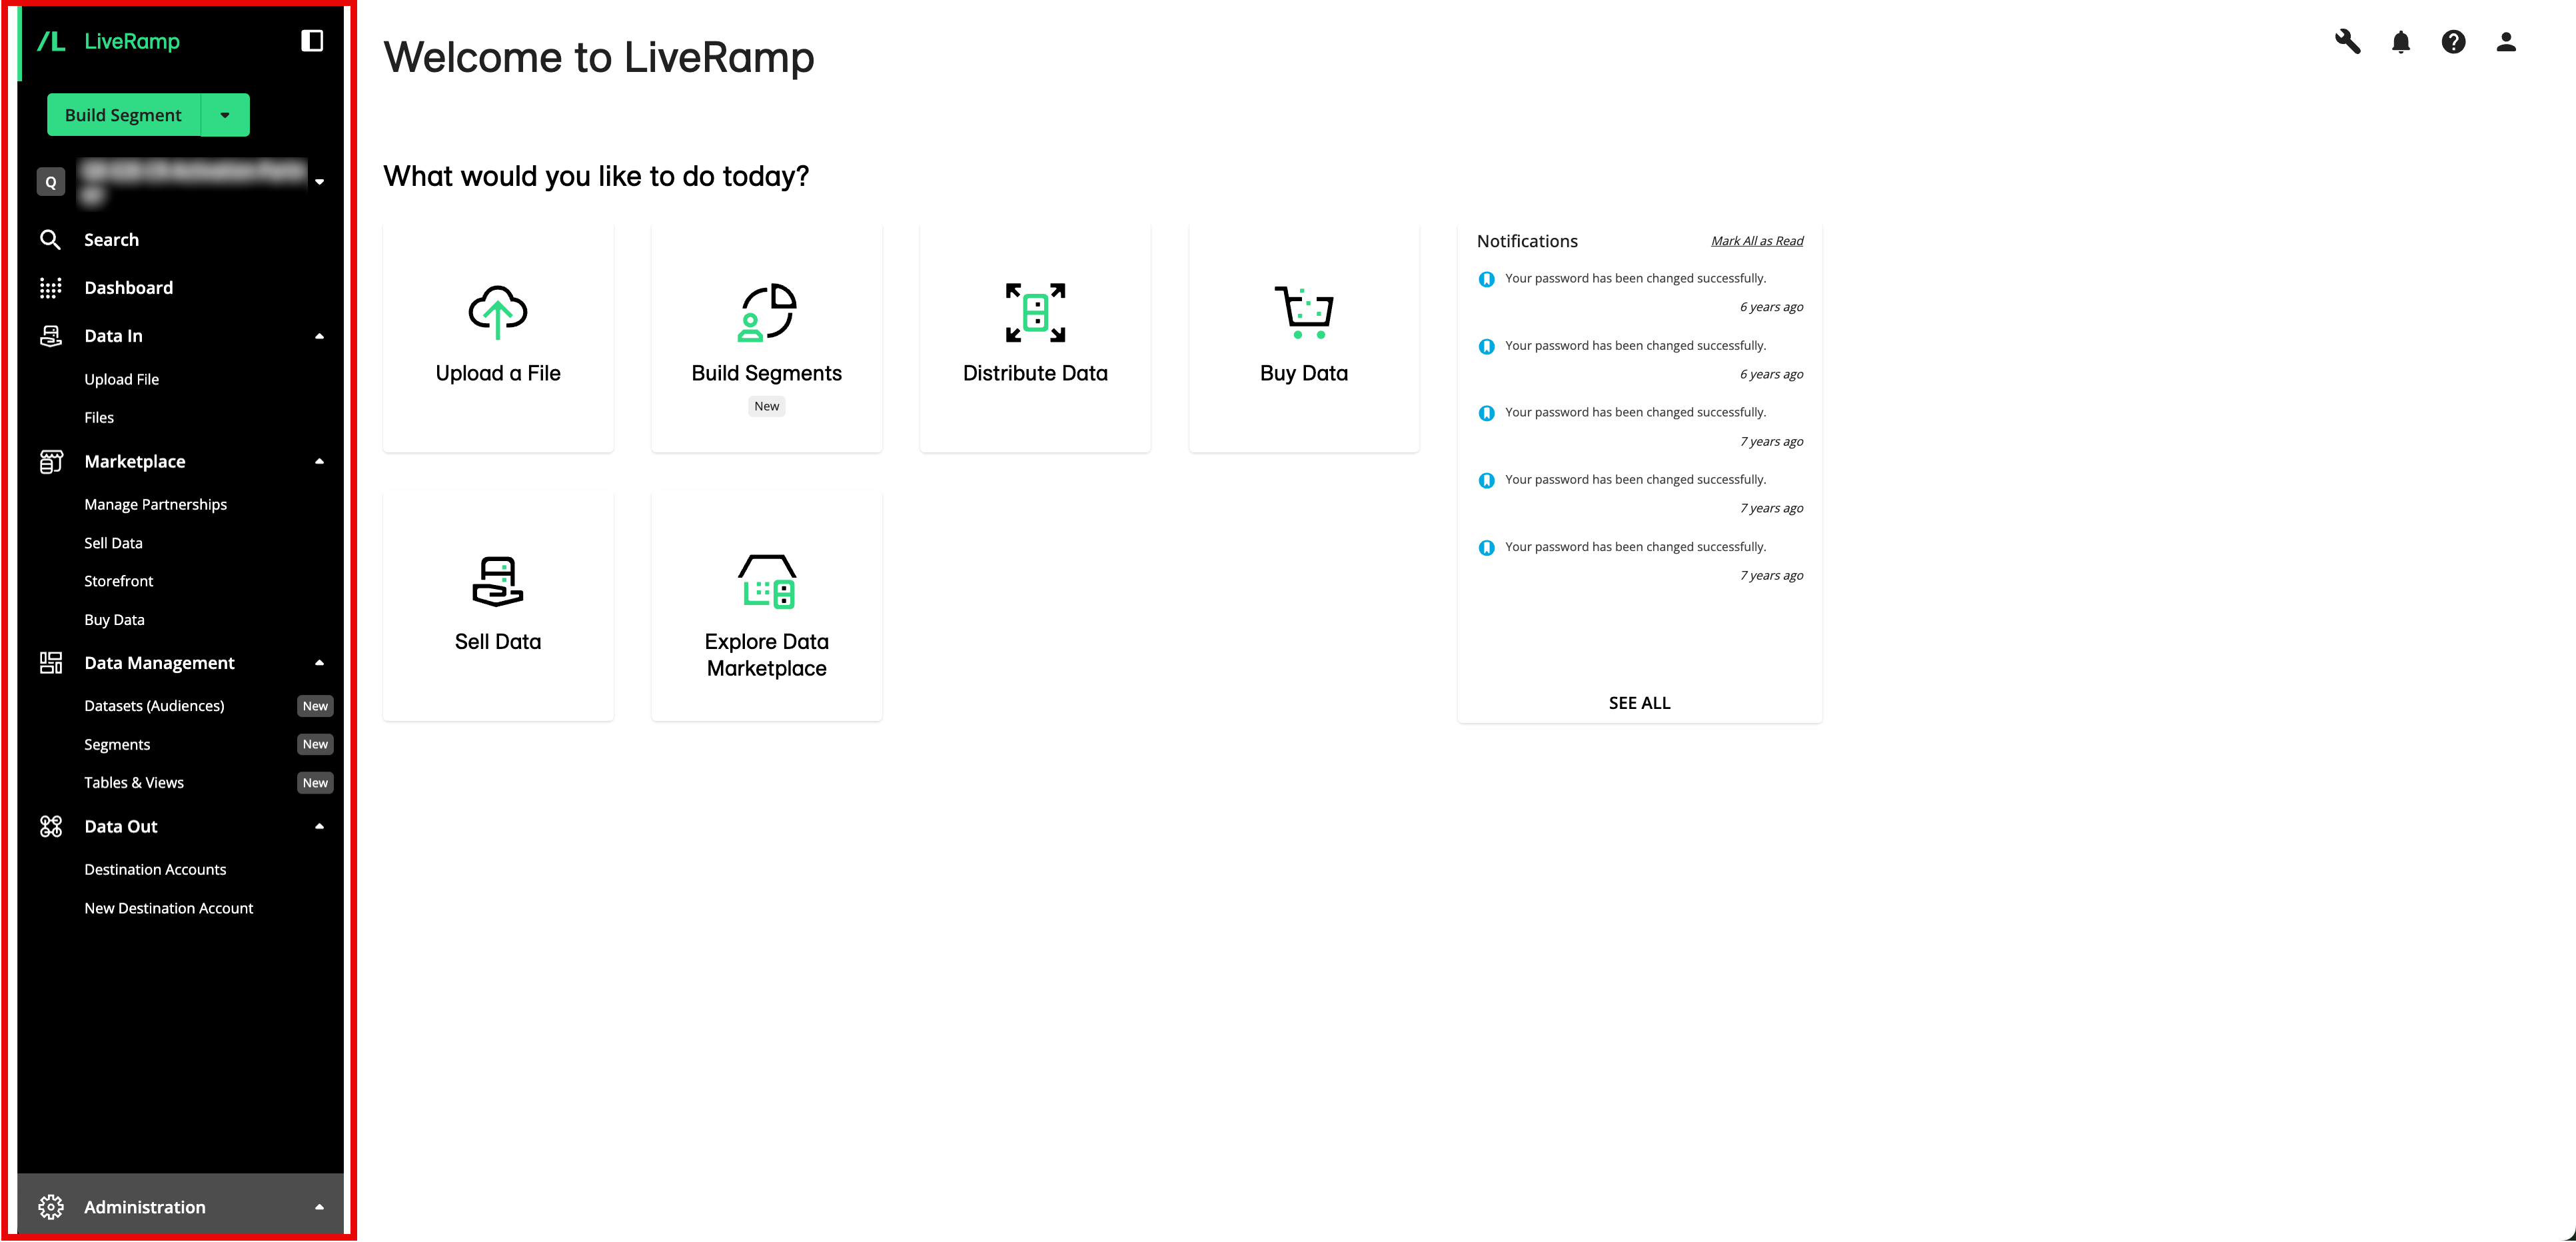Click the first notification's blue info icon

1486,279
